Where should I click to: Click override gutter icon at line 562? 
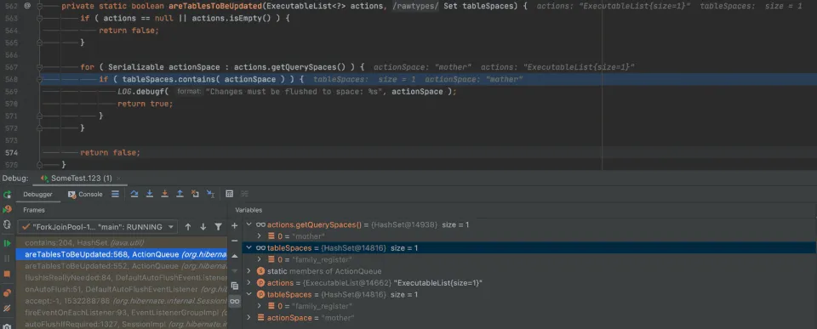27,6
